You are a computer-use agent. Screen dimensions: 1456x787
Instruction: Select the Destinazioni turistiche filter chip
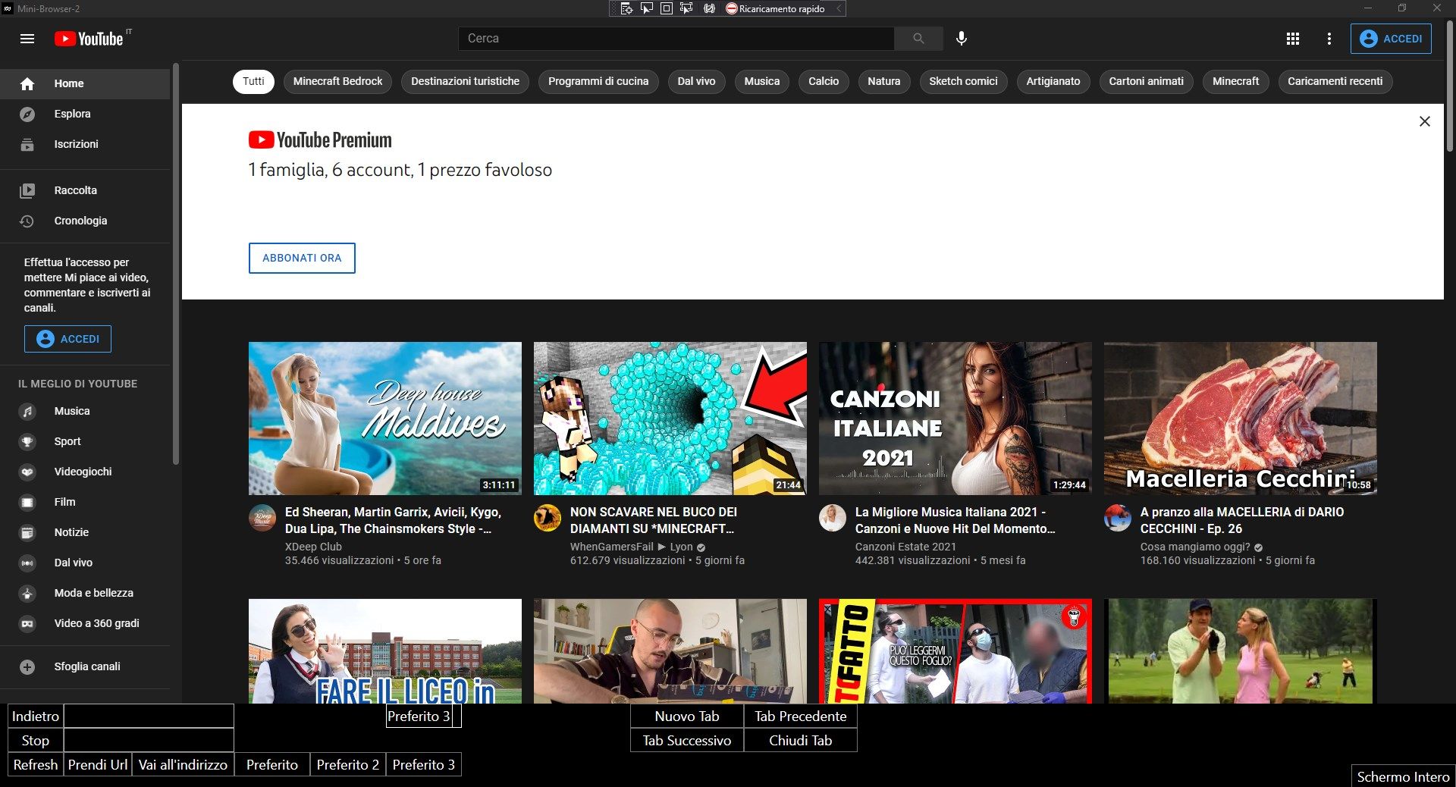465,81
